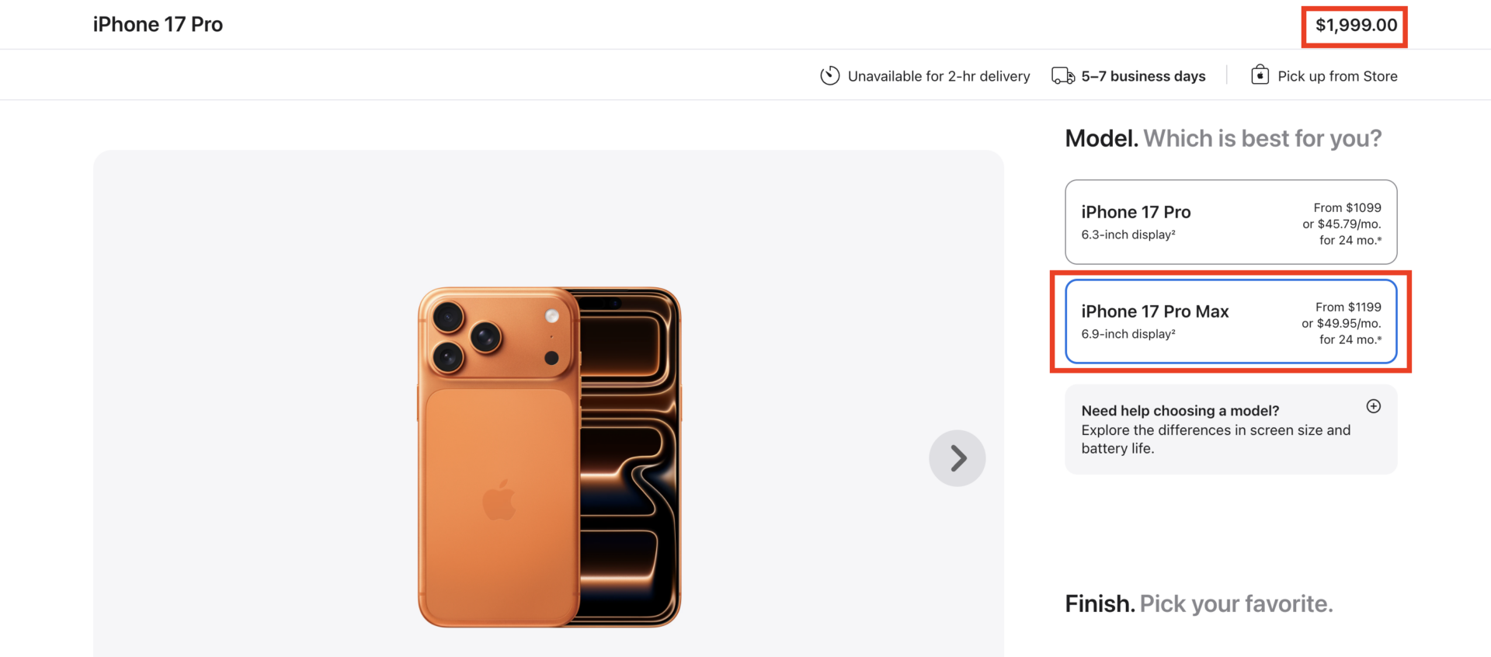Select the iPhone 17 Pro Max model option

[1230, 322]
